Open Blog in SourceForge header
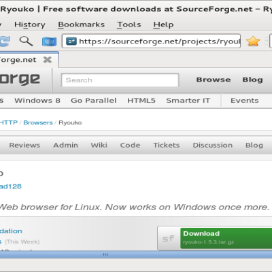 tap(252, 80)
